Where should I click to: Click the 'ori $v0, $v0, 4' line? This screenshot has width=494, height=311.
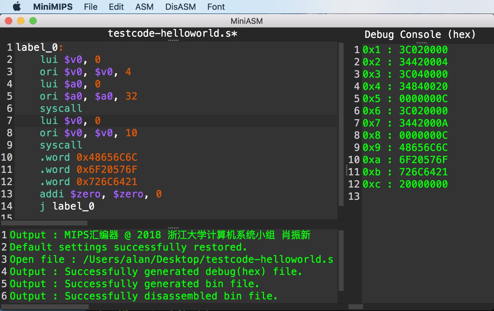86,72
